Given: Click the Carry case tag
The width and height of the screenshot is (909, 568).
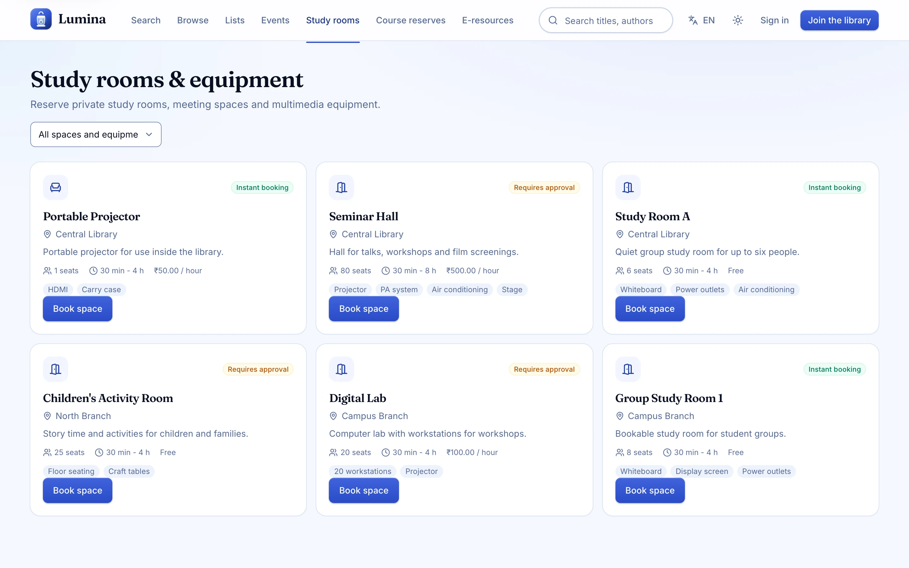Looking at the screenshot, I should pos(101,290).
